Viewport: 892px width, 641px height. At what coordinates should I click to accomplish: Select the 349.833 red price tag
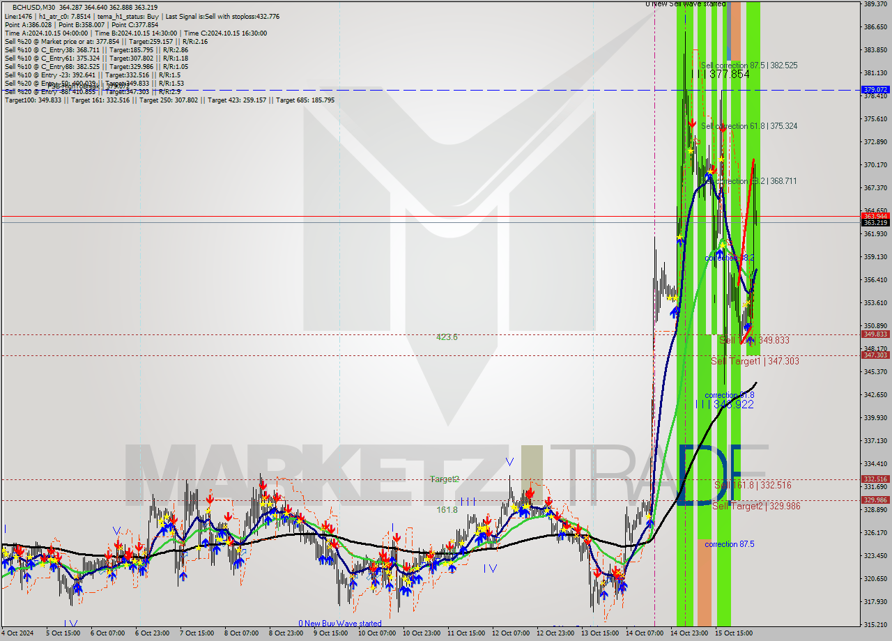875,334
